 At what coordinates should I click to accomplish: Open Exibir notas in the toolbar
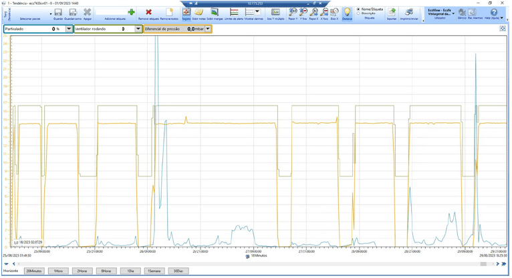coord(200,12)
